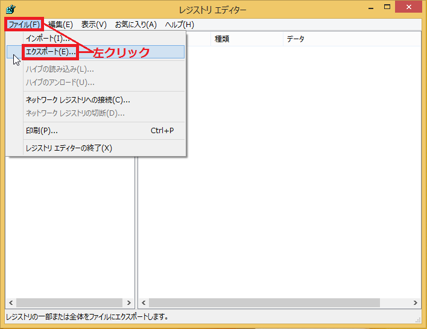Open the 表示(V) menu
The width and height of the screenshot is (427, 329).
point(93,25)
